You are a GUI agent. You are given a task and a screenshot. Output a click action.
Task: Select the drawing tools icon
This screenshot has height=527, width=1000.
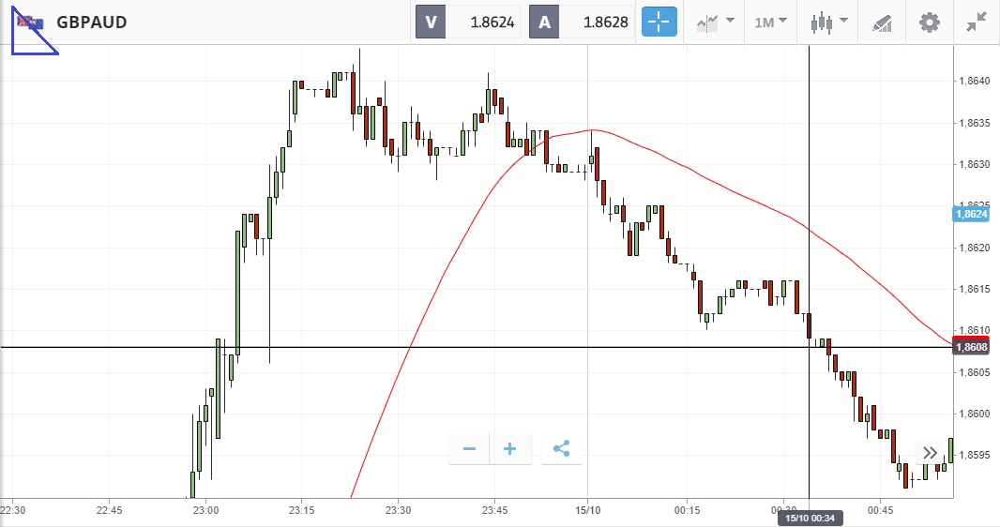click(x=882, y=22)
